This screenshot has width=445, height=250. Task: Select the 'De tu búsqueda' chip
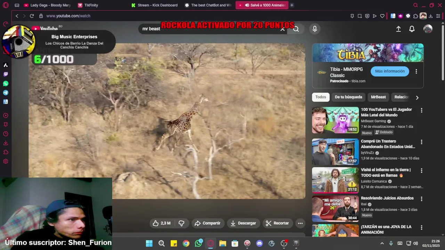348,97
